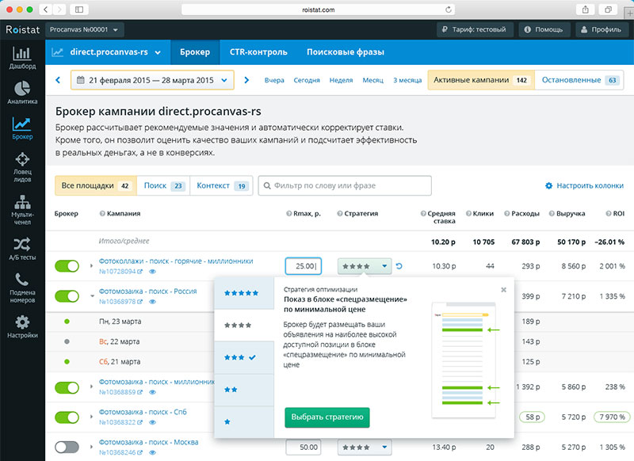Open the Настроить колонки link
This screenshot has height=461, width=634.
[584, 185]
